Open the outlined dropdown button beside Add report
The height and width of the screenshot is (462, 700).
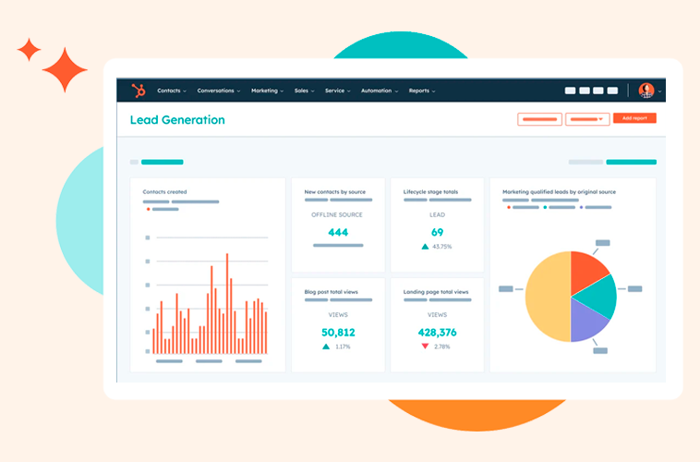587,118
